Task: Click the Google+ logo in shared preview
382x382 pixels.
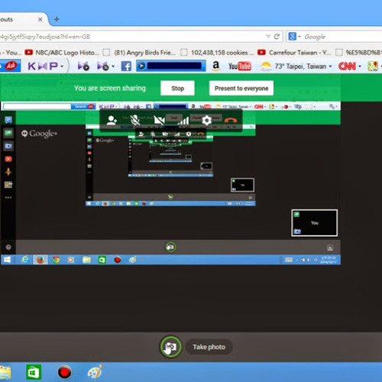Action: tap(39, 134)
